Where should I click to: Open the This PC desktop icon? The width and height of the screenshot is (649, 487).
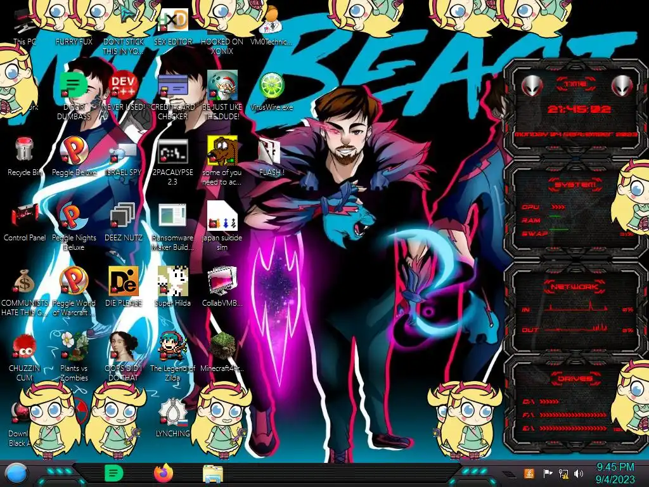click(x=25, y=27)
